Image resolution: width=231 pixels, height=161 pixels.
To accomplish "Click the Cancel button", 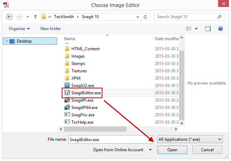I will pyautogui.click(x=207, y=150).
